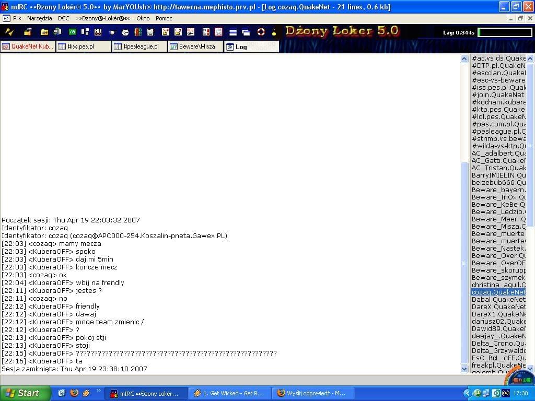The image size is (535, 401).
Task: Click the system clock showing 17:30
Action: 520,394
